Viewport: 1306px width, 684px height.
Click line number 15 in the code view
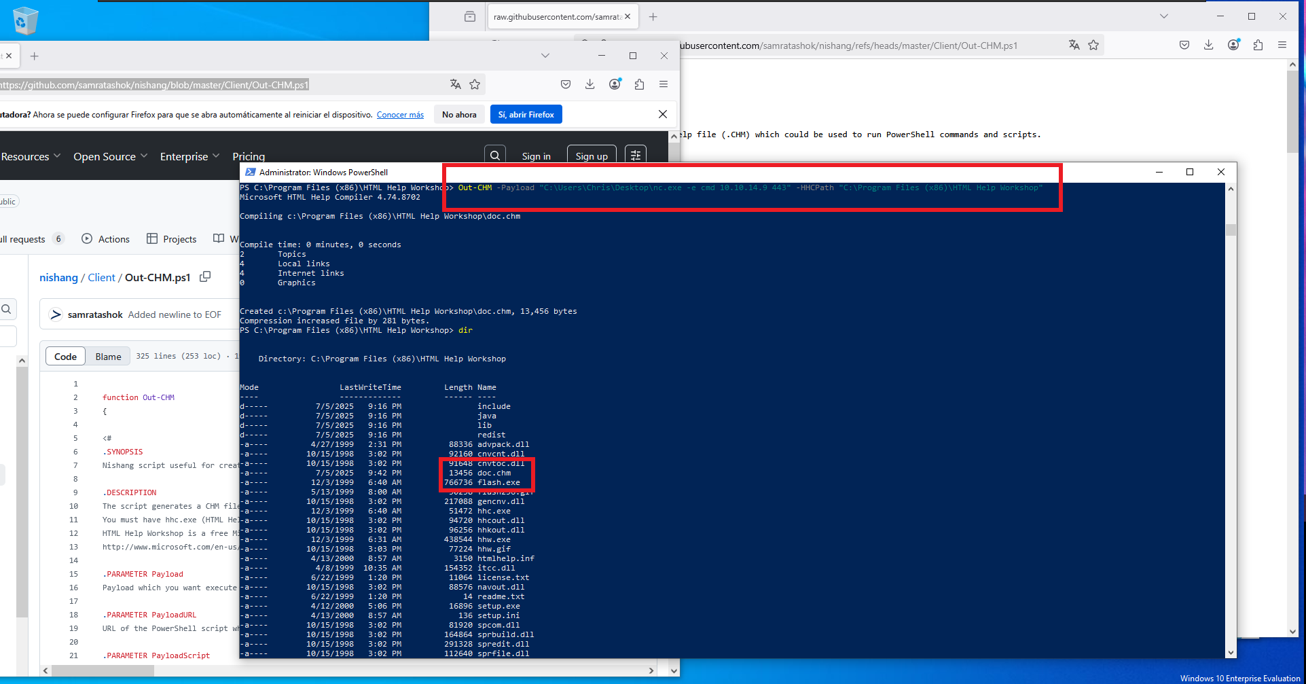pyautogui.click(x=73, y=574)
